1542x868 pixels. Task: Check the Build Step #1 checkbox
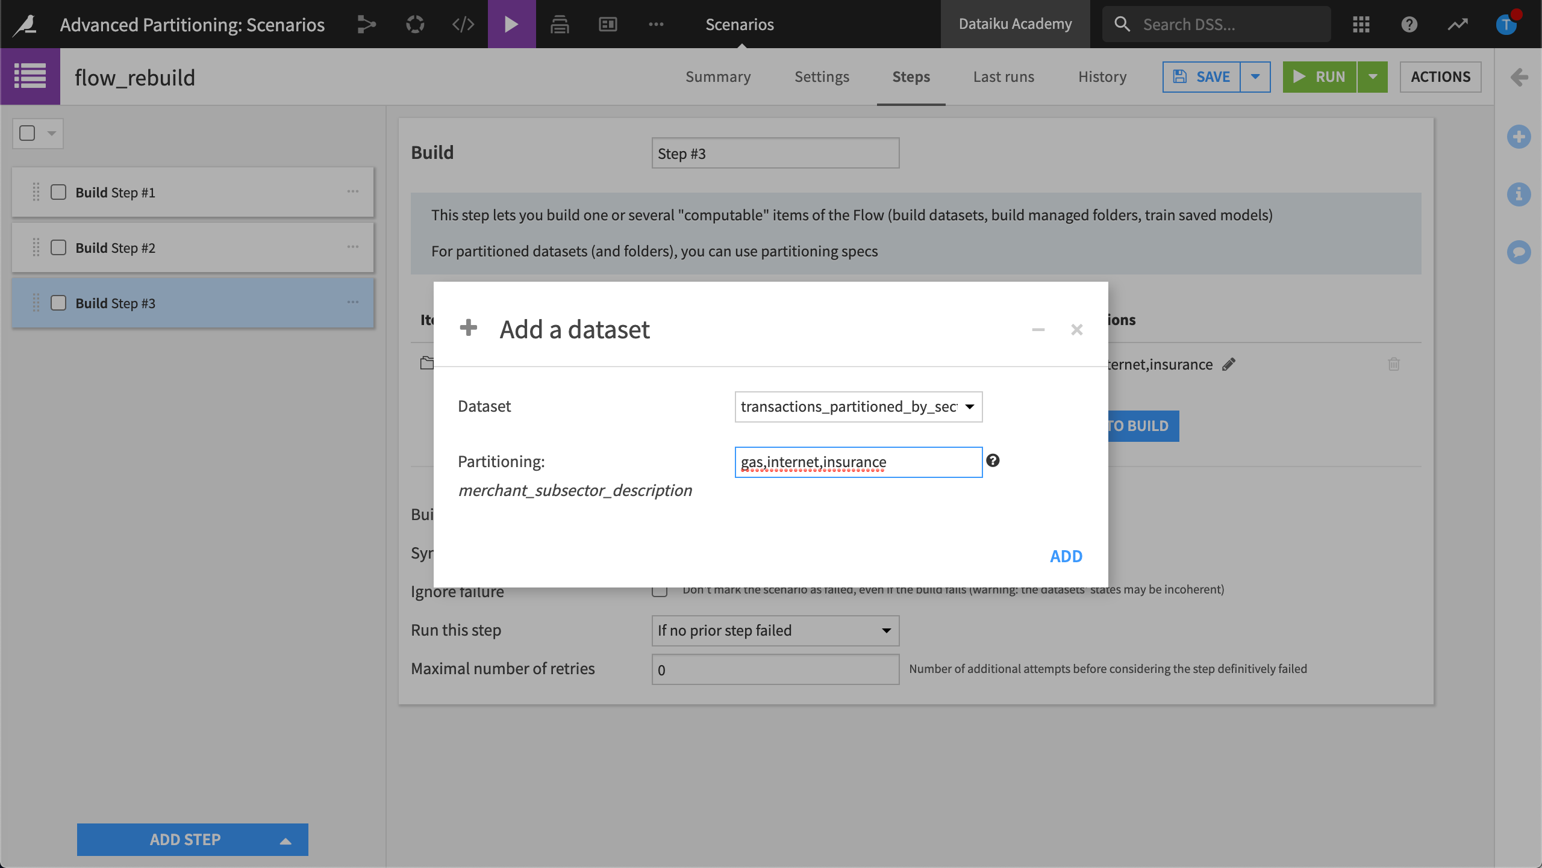pyautogui.click(x=58, y=193)
